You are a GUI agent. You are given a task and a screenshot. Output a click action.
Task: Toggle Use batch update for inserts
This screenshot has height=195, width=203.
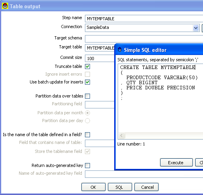pos(88,82)
